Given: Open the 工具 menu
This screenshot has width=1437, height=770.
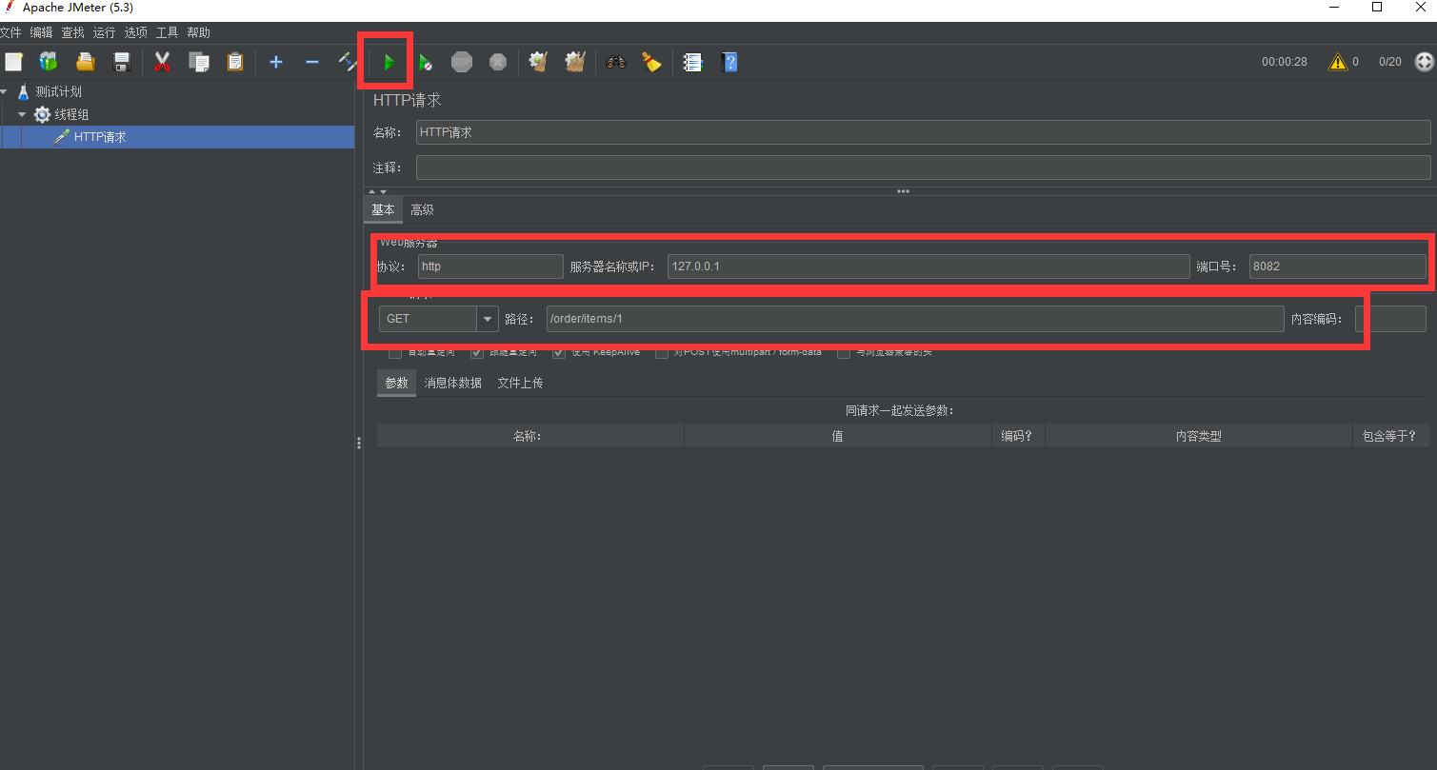Looking at the screenshot, I should tap(167, 32).
